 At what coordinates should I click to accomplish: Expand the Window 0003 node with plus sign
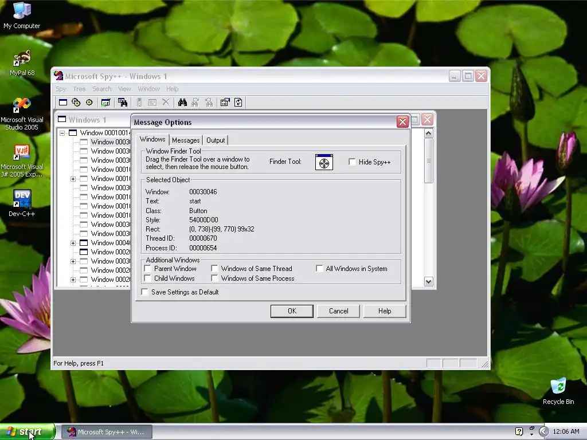pyautogui.click(x=73, y=261)
